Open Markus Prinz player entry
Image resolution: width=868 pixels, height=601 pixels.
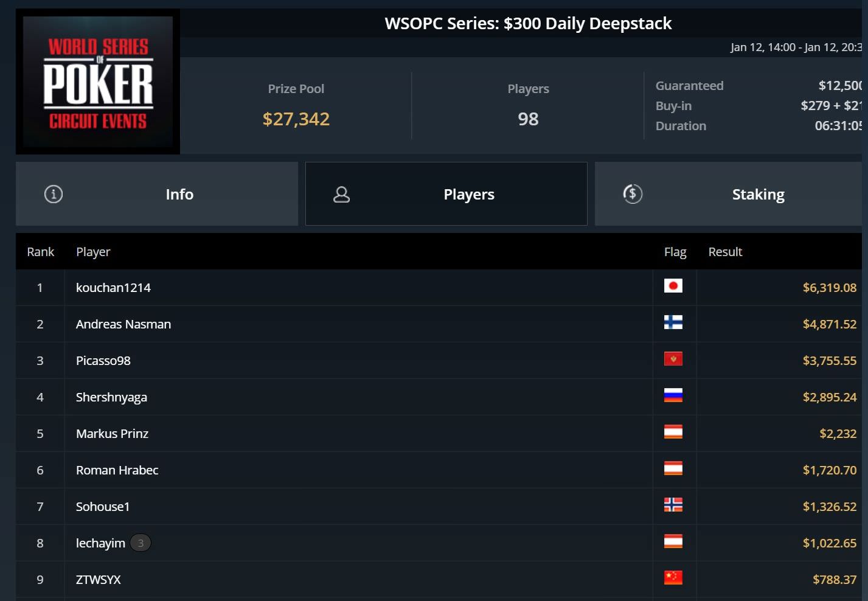click(x=112, y=434)
